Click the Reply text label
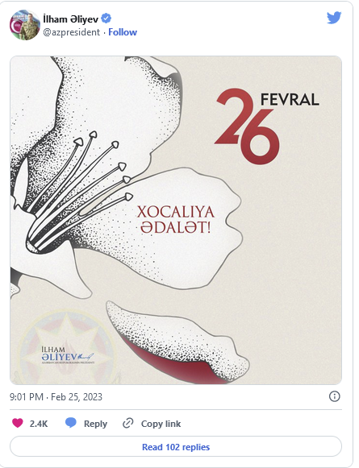Image resolution: width=359 pixels, height=468 pixels. (x=95, y=424)
